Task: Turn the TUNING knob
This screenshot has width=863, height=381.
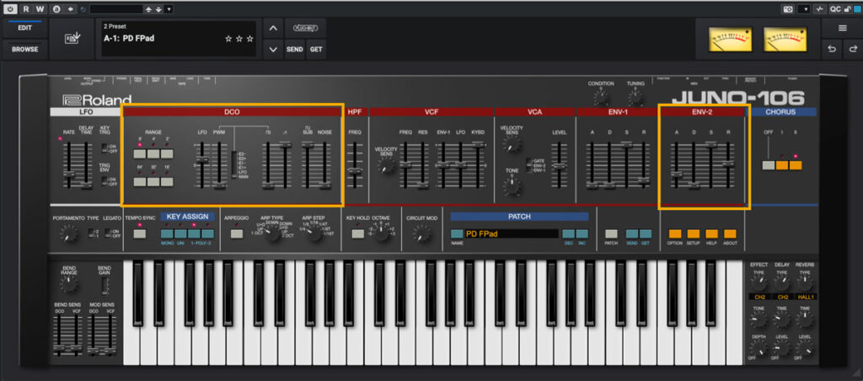Action: (635, 99)
